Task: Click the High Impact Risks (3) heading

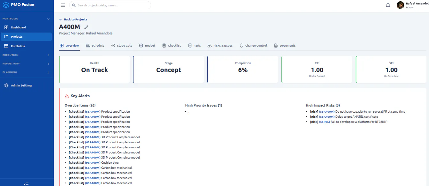Action: 323,105
